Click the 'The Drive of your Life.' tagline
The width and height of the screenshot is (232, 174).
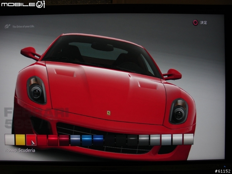coord(23,26)
